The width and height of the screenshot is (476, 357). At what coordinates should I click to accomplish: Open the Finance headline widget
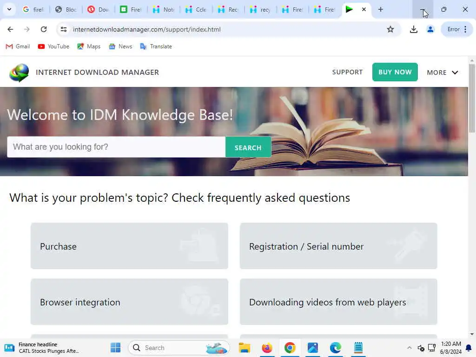pos(41,348)
